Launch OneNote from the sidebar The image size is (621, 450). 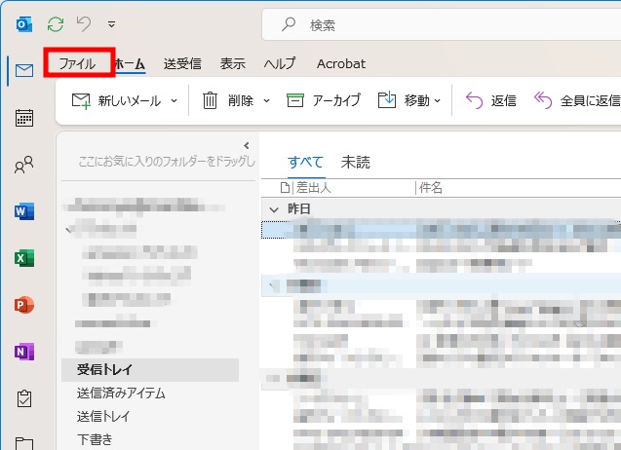click(x=24, y=352)
